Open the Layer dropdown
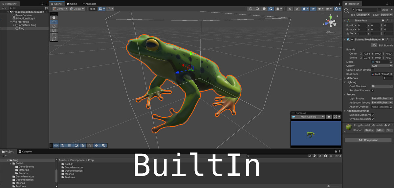394x188 pixels. (x=386, y=15)
